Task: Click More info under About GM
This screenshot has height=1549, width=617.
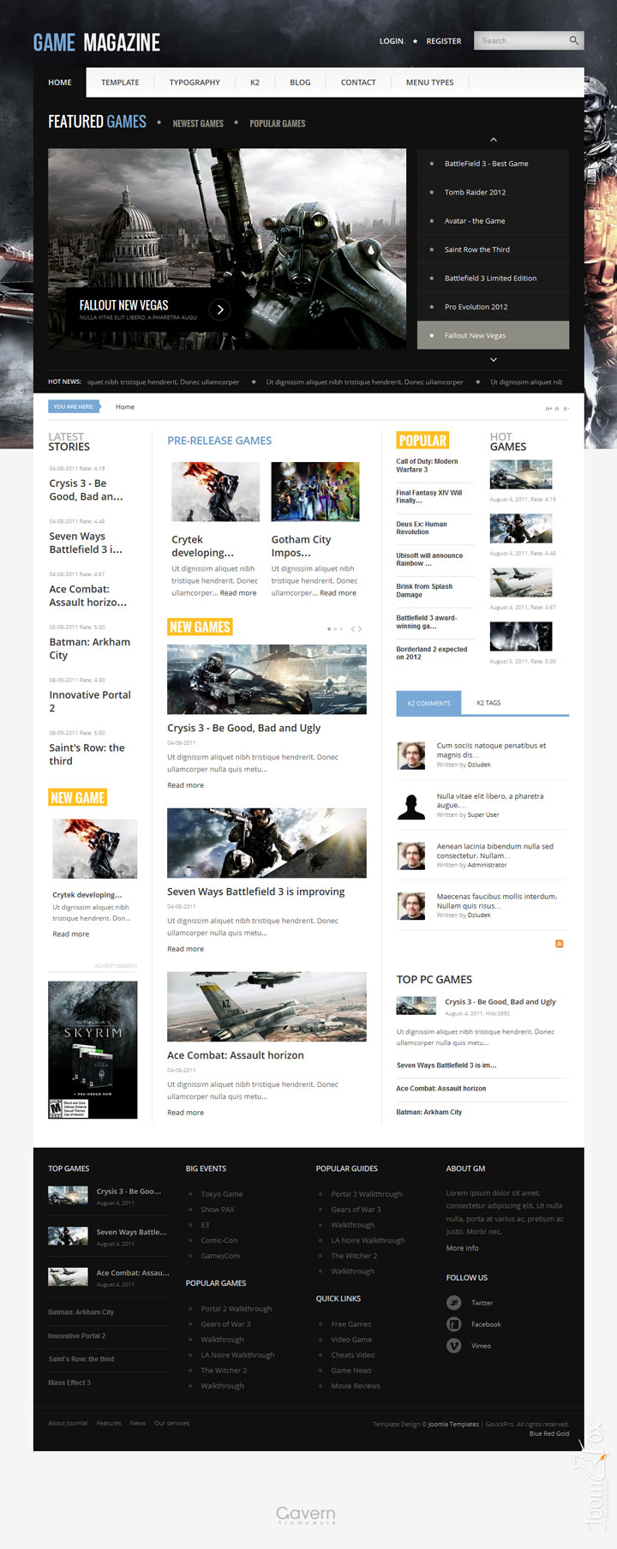Action: click(463, 1248)
